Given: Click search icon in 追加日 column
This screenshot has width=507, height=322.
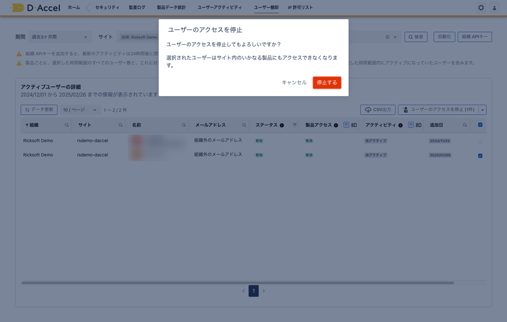Looking at the screenshot, I should (x=464, y=125).
